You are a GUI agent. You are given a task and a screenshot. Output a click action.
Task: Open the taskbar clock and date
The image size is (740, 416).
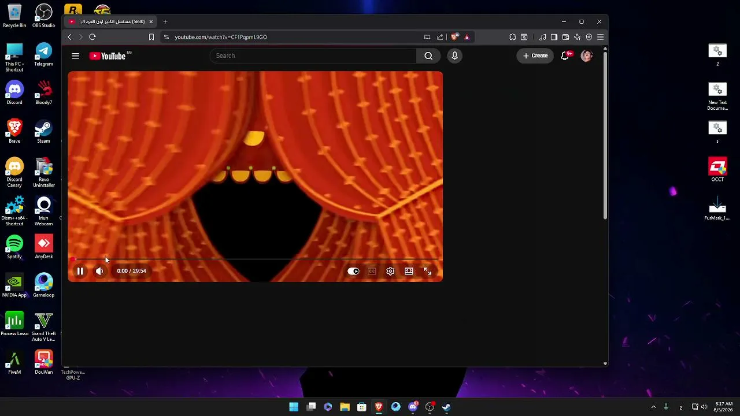(724, 407)
